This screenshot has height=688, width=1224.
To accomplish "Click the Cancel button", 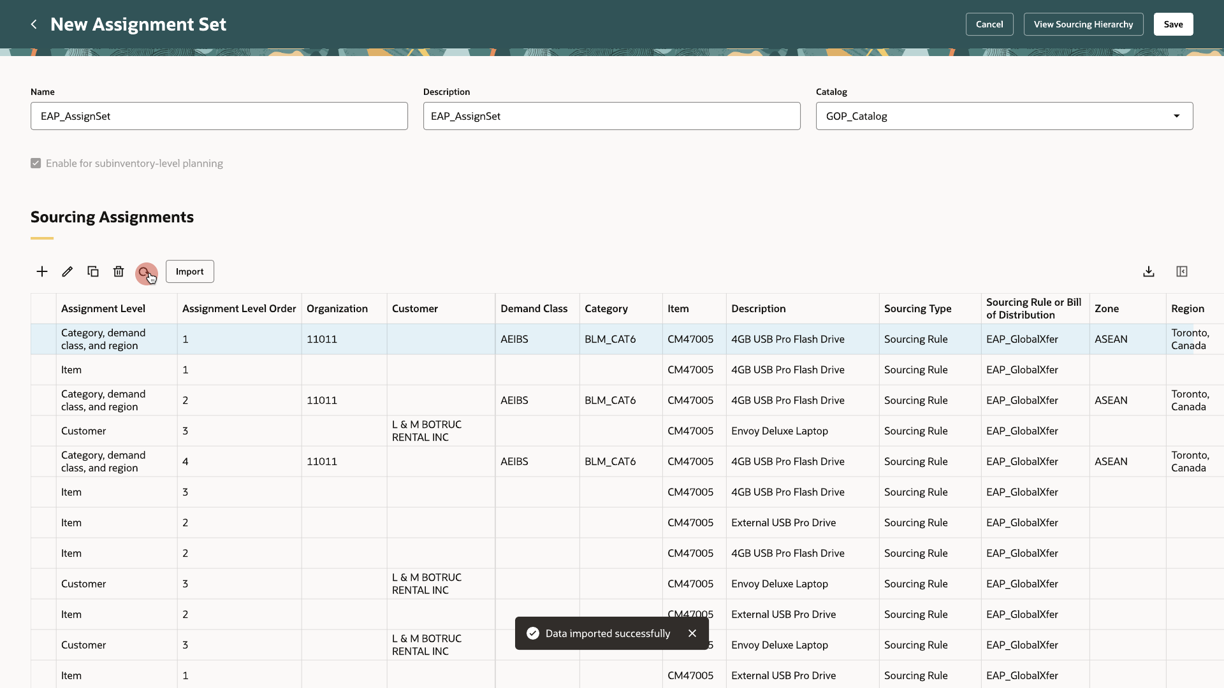I will click(x=989, y=24).
